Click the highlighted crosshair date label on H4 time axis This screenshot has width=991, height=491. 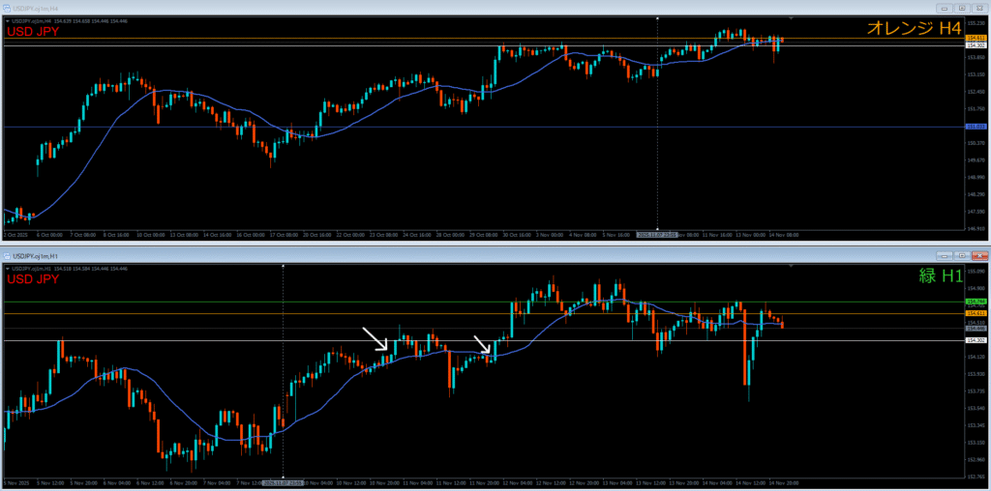(657, 235)
